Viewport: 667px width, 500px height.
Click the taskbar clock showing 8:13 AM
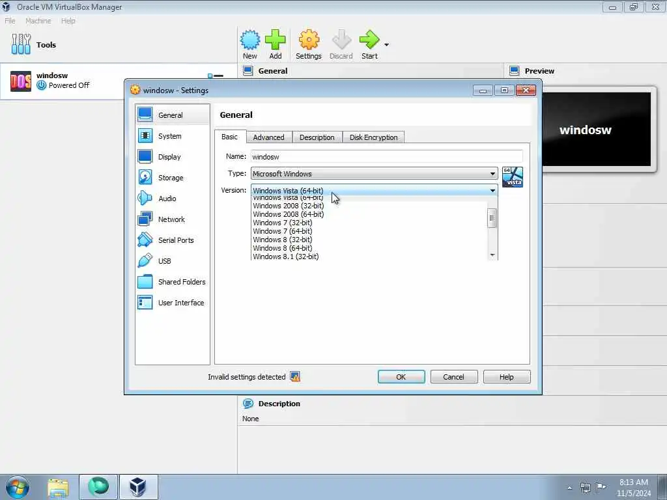[x=633, y=487]
